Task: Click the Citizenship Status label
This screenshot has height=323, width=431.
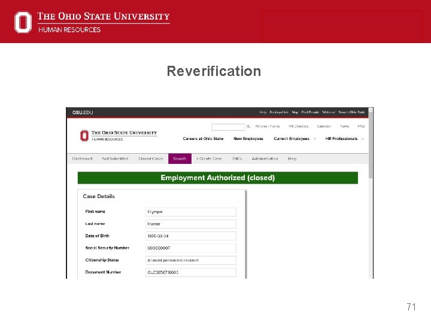Action: (x=102, y=260)
